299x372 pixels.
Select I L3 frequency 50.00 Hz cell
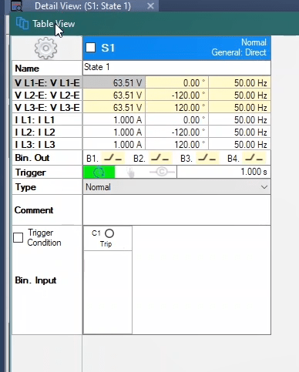(240, 144)
